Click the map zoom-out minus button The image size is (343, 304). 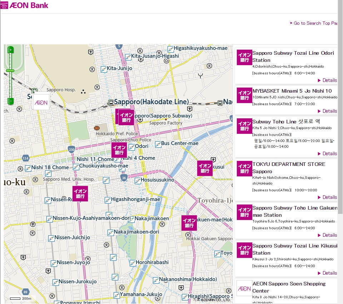tap(10, 101)
